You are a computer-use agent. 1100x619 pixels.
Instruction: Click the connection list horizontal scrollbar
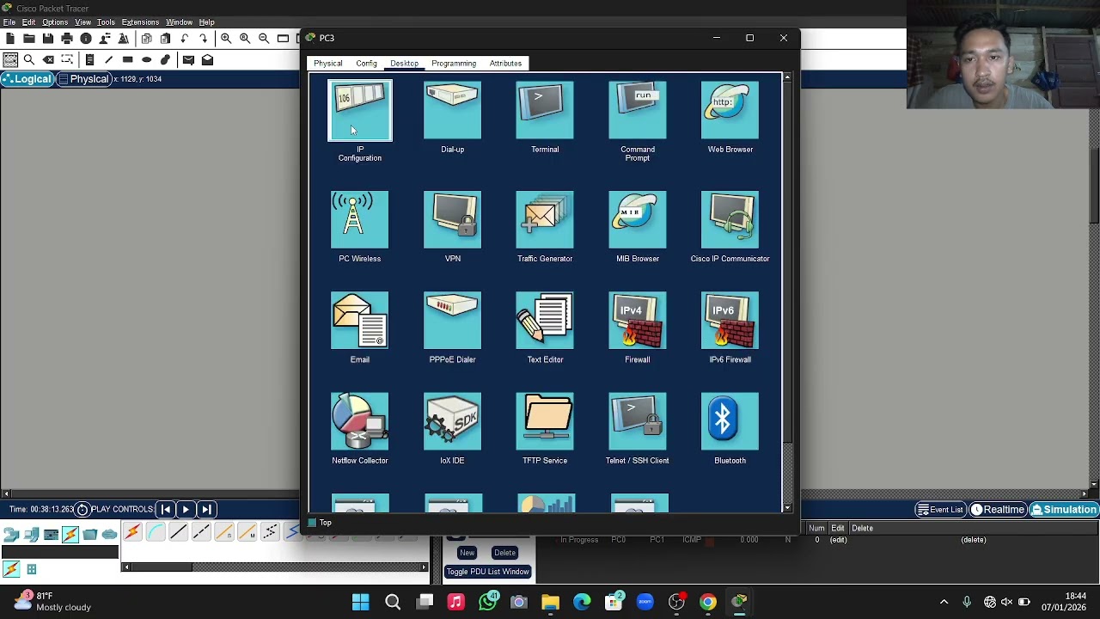click(x=275, y=567)
